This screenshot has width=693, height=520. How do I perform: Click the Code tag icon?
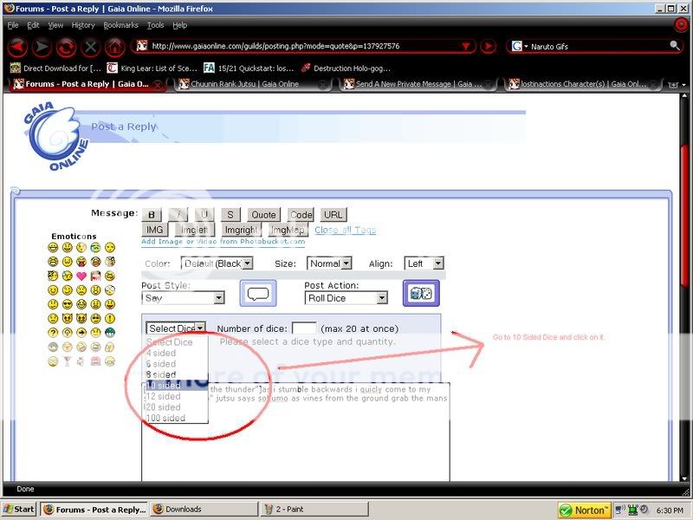(x=301, y=214)
